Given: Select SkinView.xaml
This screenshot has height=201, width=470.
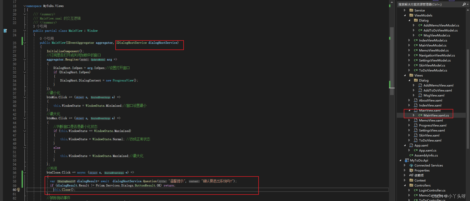Looking at the screenshot, I should pyautogui.click(x=429, y=135).
